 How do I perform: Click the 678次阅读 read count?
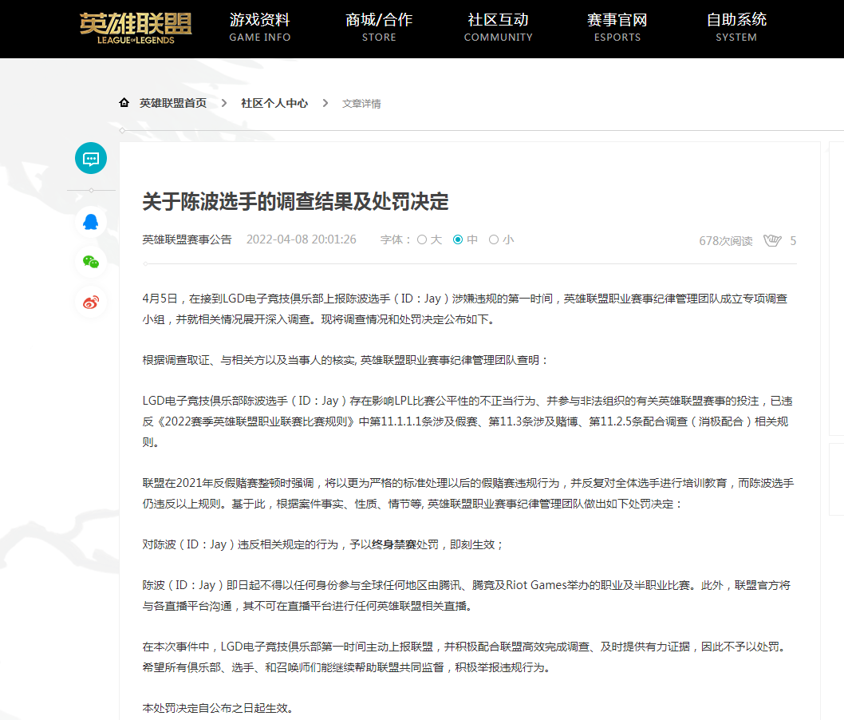click(x=725, y=241)
